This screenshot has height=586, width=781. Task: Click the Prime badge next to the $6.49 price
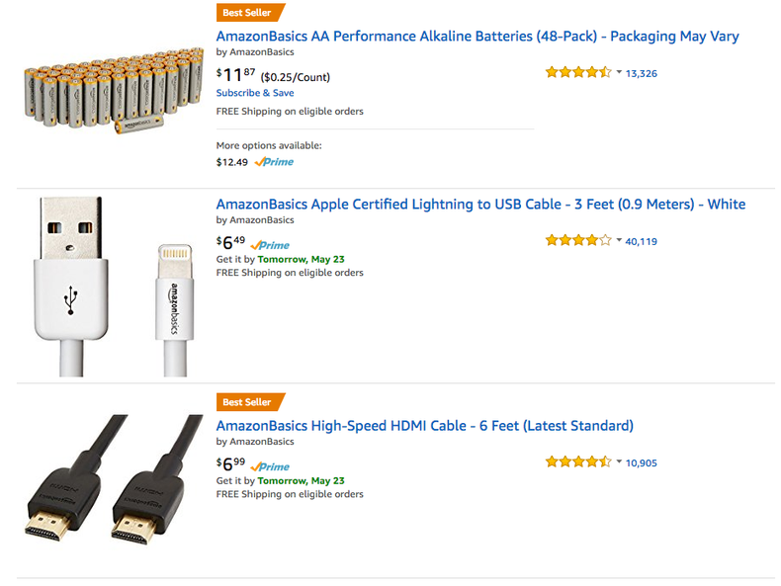[270, 245]
